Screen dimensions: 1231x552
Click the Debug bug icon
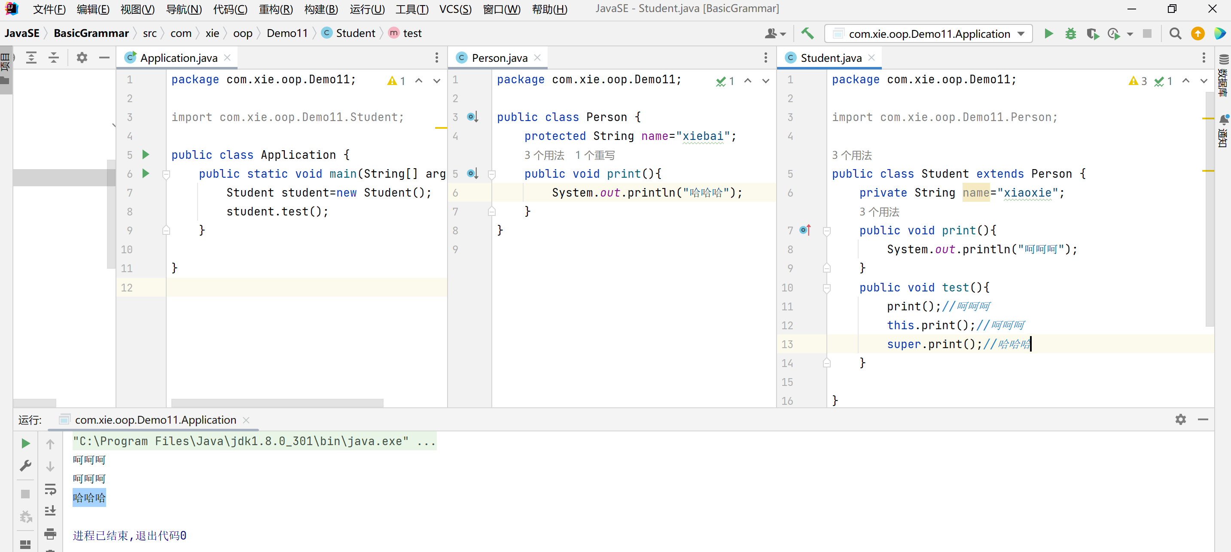(1070, 33)
